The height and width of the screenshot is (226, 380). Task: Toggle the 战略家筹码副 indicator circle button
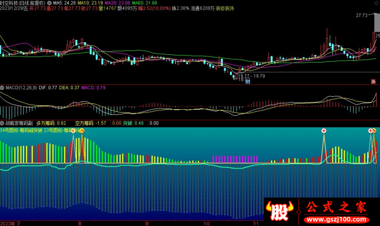tap(2, 123)
